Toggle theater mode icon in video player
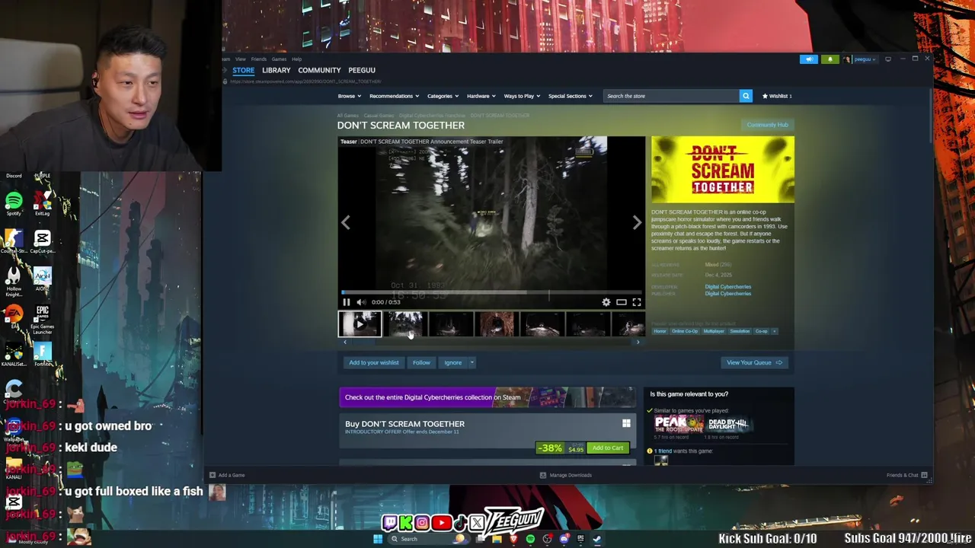 tap(622, 302)
